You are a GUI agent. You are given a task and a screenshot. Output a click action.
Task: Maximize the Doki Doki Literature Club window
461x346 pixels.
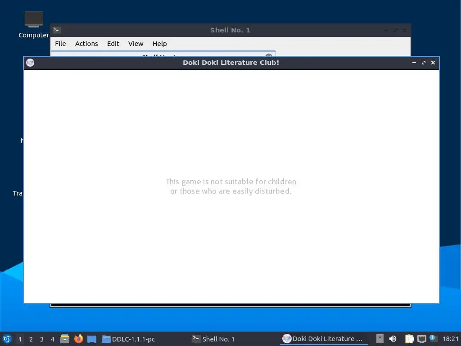point(423,63)
